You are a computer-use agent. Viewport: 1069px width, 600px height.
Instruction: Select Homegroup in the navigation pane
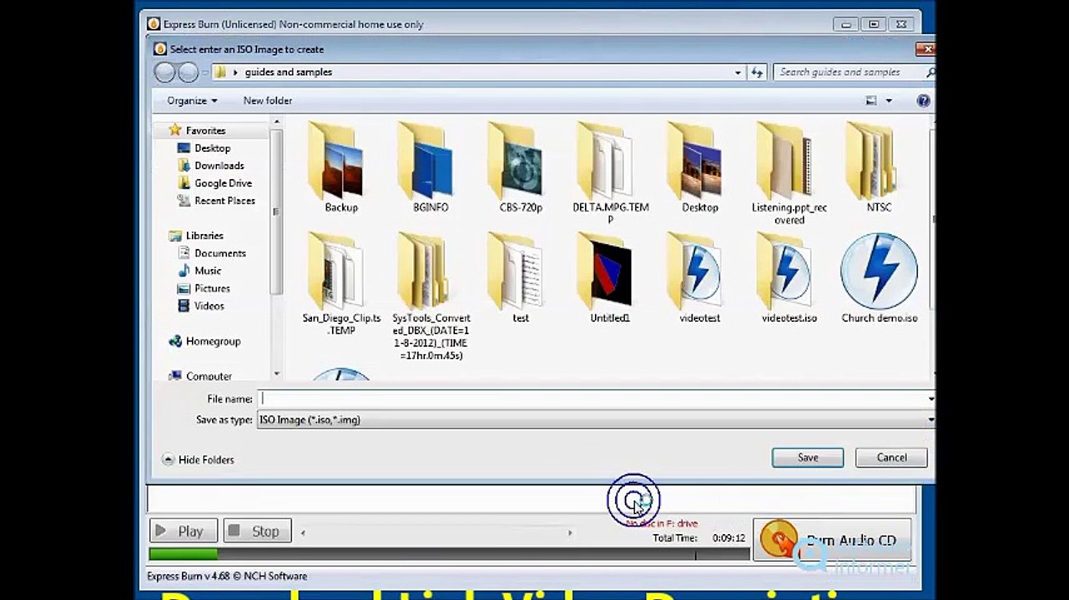[x=213, y=342]
